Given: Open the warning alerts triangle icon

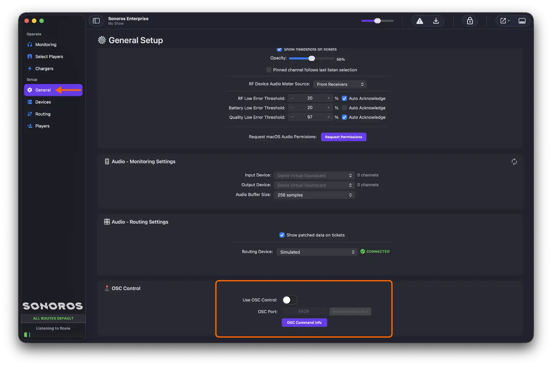Looking at the screenshot, I should click(x=420, y=21).
